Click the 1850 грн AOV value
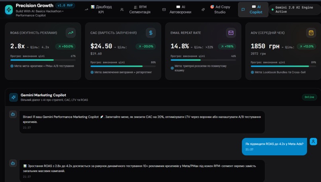The image size is (321, 182). 265,46
